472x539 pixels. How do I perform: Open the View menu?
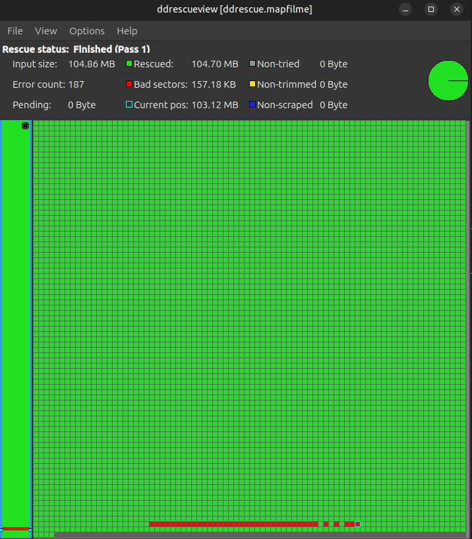pyautogui.click(x=46, y=31)
